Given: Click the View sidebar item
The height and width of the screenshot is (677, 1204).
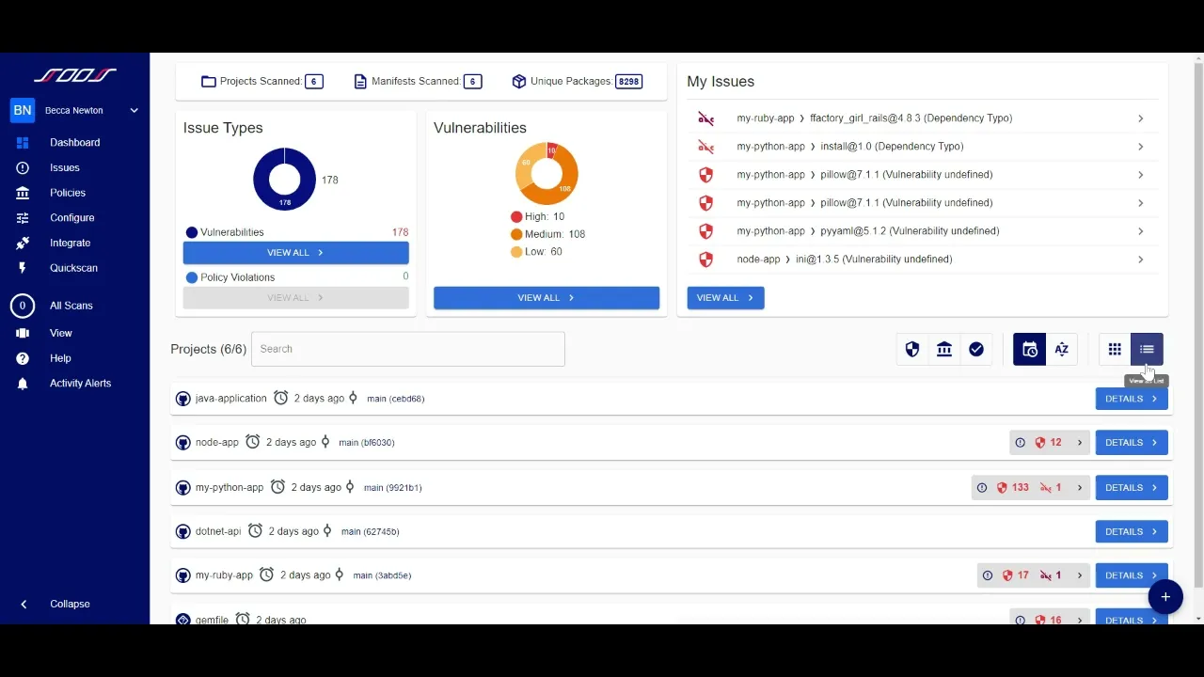Looking at the screenshot, I should (x=61, y=333).
